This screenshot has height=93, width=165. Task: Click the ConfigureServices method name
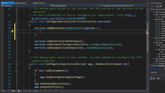58,22
